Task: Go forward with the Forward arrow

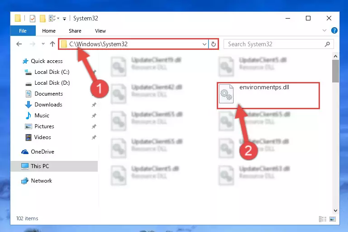Action: tap(33, 44)
